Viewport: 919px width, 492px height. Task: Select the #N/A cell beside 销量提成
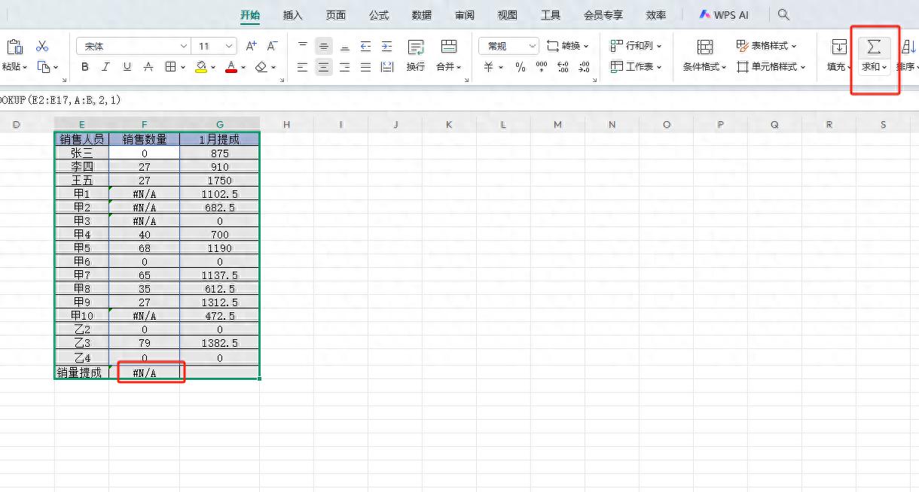(x=145, y=372)
